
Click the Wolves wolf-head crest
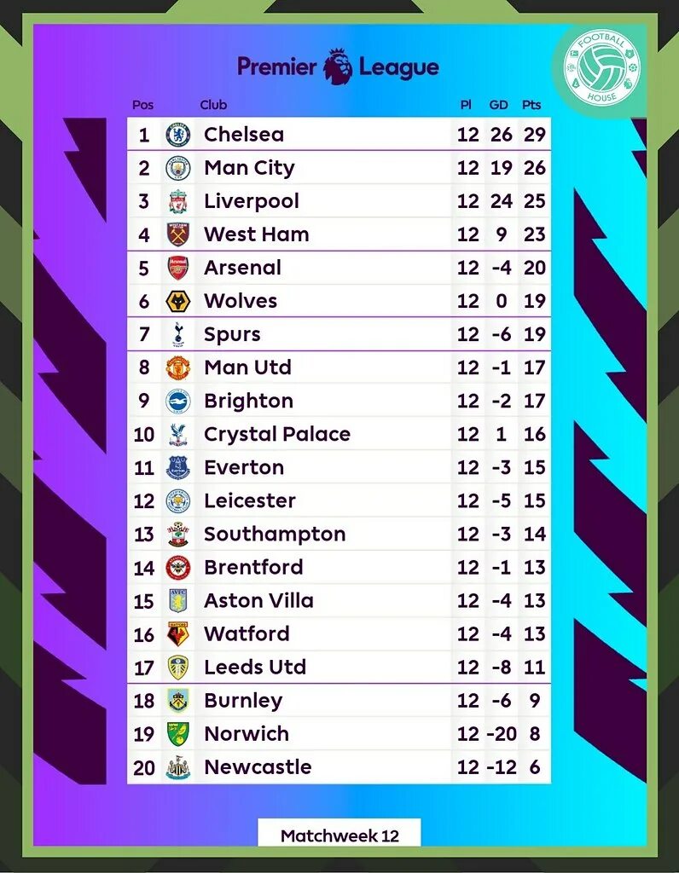tap(178, 301)
